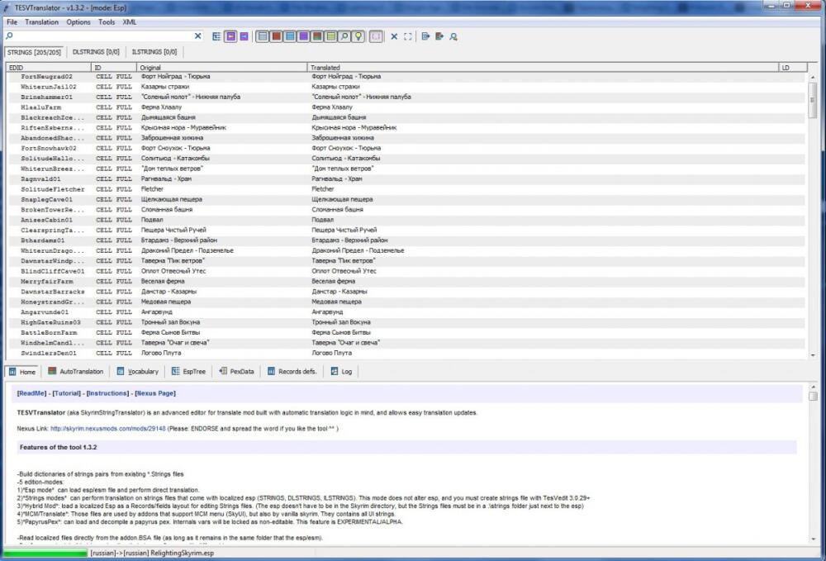
Task: Open the EspTree tab
Action: click(188, 371)
